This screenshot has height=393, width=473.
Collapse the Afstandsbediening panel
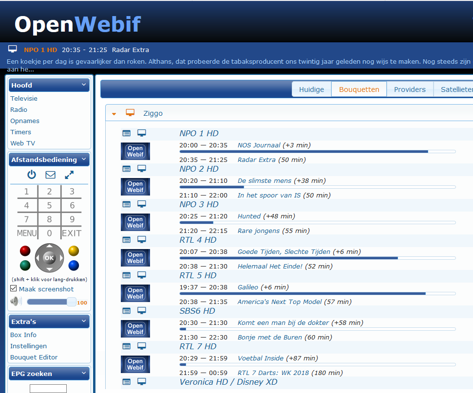click(x=84, y=160)
